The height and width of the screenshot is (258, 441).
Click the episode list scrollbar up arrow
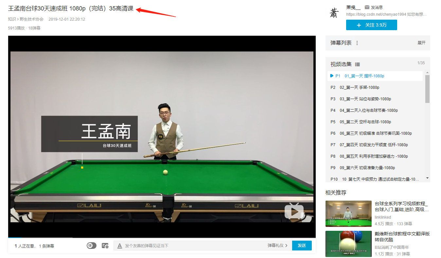coord(427,72)
